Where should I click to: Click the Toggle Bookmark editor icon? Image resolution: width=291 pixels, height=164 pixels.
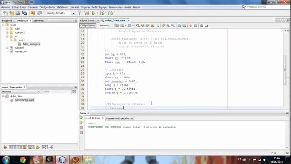173,26
